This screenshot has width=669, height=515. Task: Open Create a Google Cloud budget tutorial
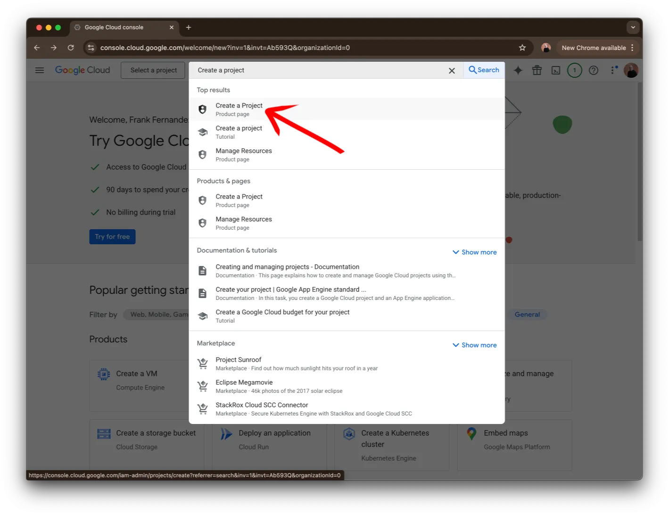point(347,316)
